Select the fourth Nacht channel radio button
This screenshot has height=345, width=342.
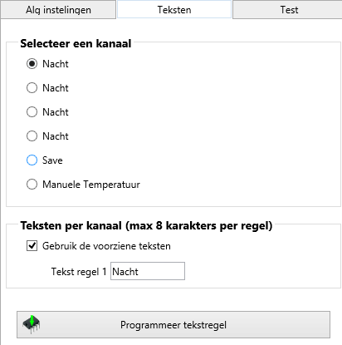(x=32, y=136)
